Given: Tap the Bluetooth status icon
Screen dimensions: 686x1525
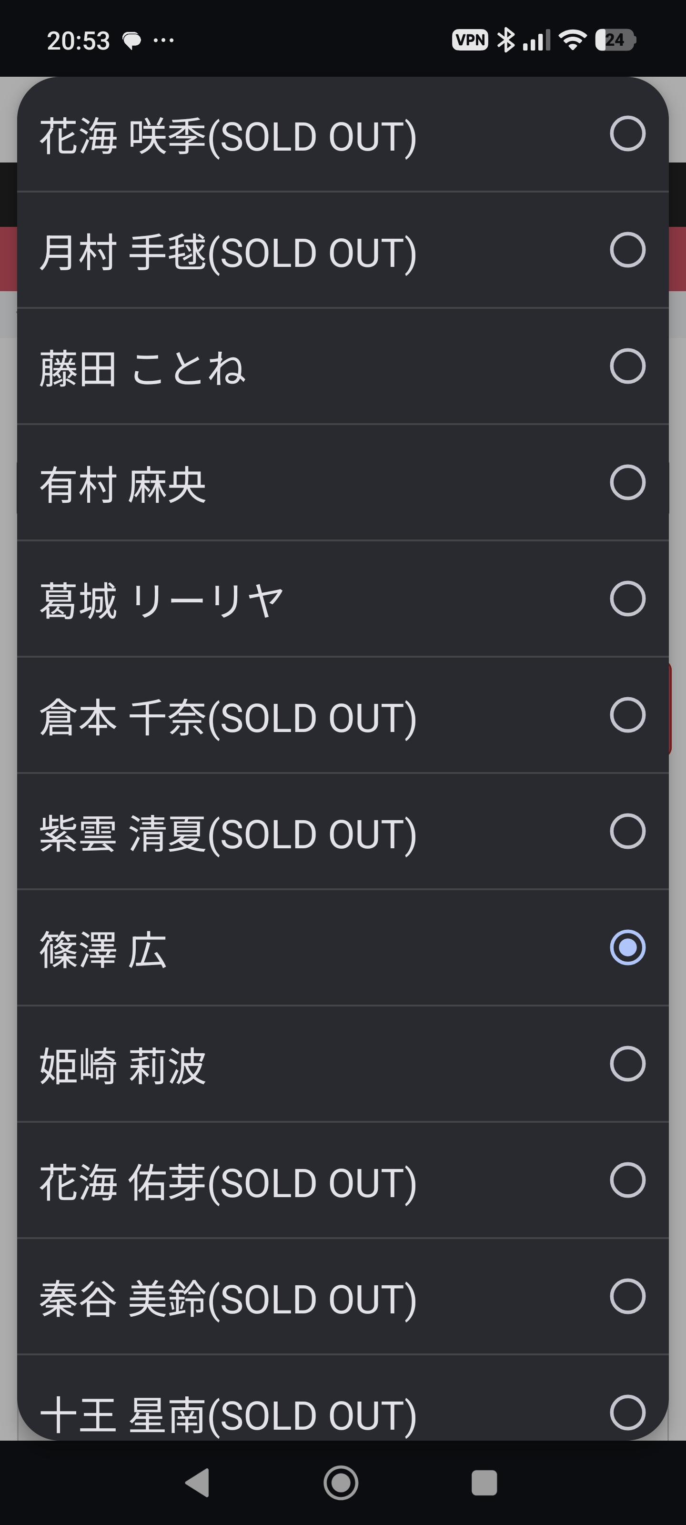Looking at the screenshot, I should click(x=505, y=40).
